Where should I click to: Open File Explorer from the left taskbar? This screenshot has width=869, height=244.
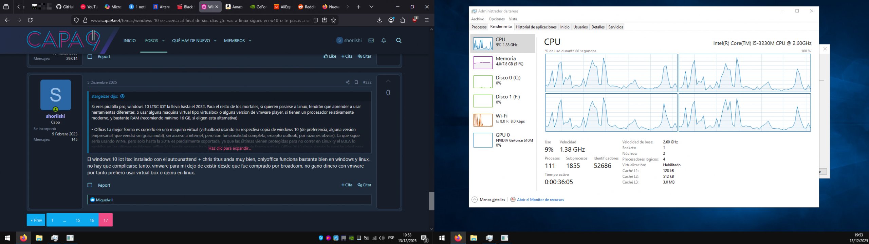tap(39, 238)
